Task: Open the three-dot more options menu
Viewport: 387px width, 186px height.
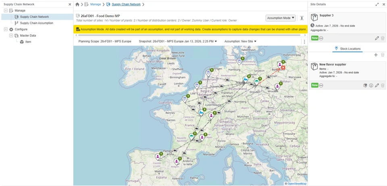Action: click(304, 41)
